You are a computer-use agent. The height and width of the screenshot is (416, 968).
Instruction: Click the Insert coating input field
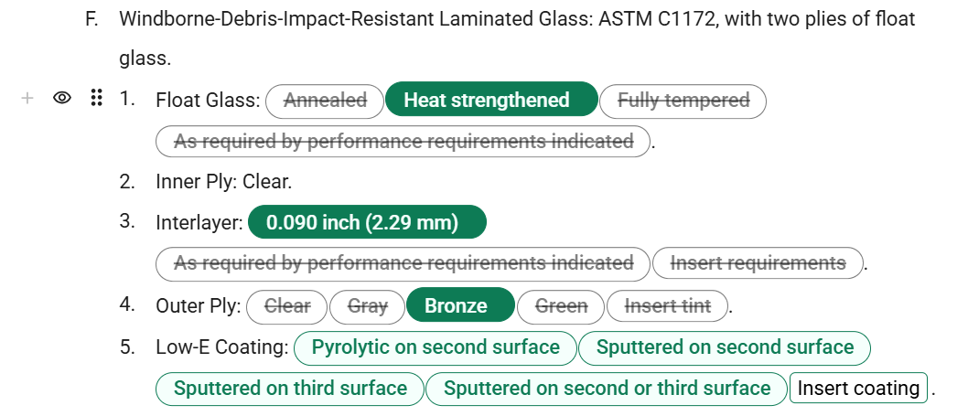[x=859, y=389]
